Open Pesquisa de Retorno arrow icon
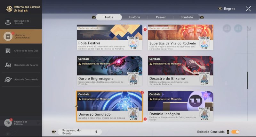 click(x=8, y=123)
